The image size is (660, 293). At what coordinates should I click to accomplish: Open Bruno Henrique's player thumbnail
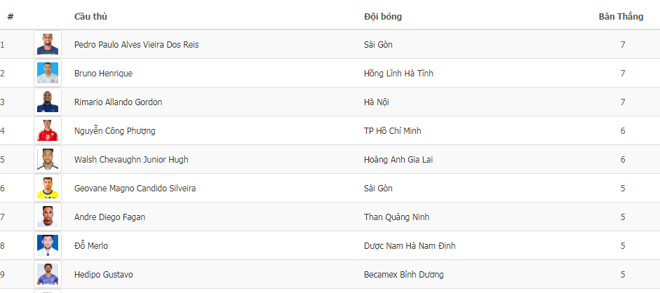coord(48,73)
